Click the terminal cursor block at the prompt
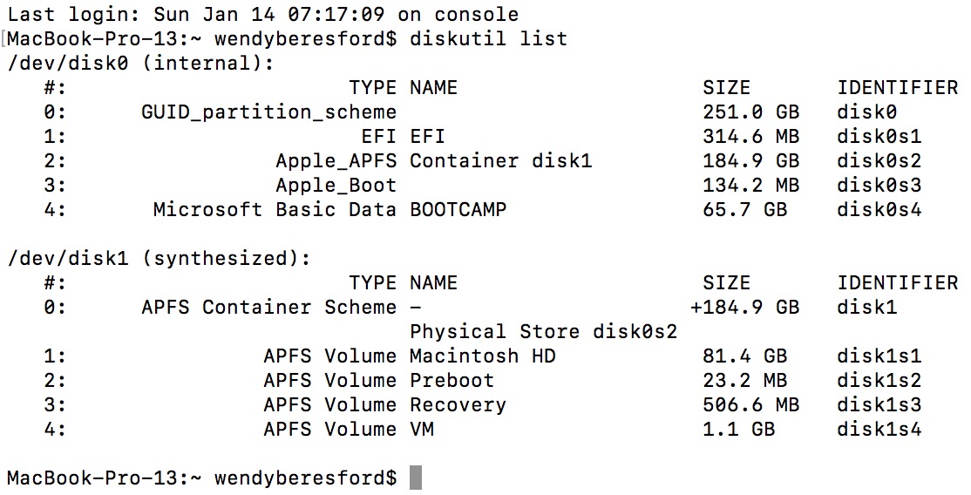The image size is (971, 495). (x=416, y=478)
